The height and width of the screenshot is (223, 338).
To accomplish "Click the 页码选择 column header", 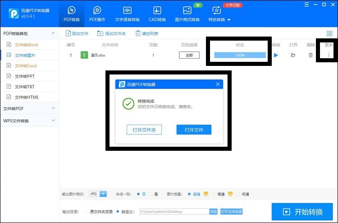I will coord(189,45).
